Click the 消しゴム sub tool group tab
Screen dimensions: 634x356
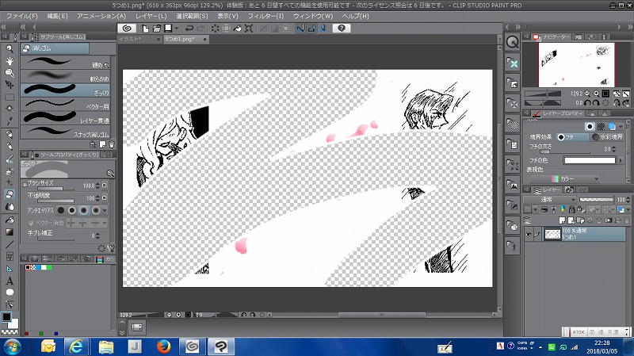coord(55,48)
